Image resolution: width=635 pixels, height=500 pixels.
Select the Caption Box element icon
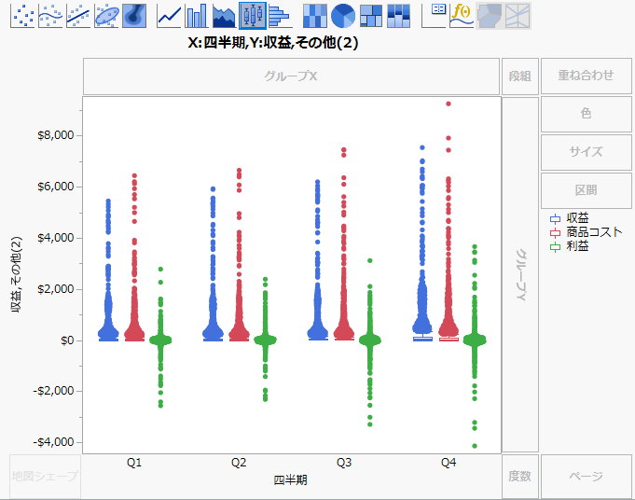point(434,16)
